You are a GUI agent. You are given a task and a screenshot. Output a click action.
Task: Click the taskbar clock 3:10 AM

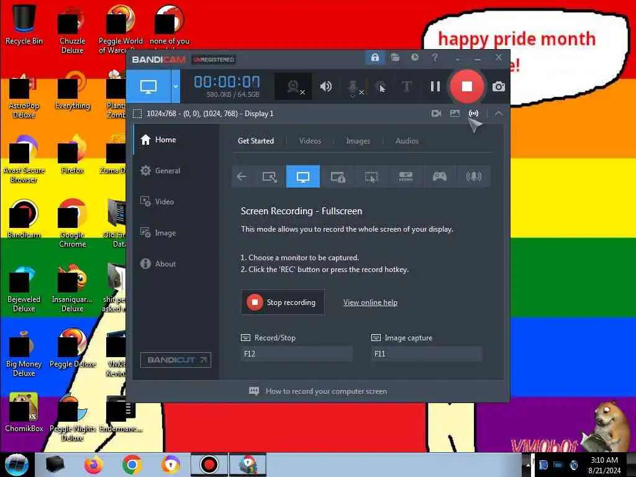pyautogui.click(x=604, y=460)
